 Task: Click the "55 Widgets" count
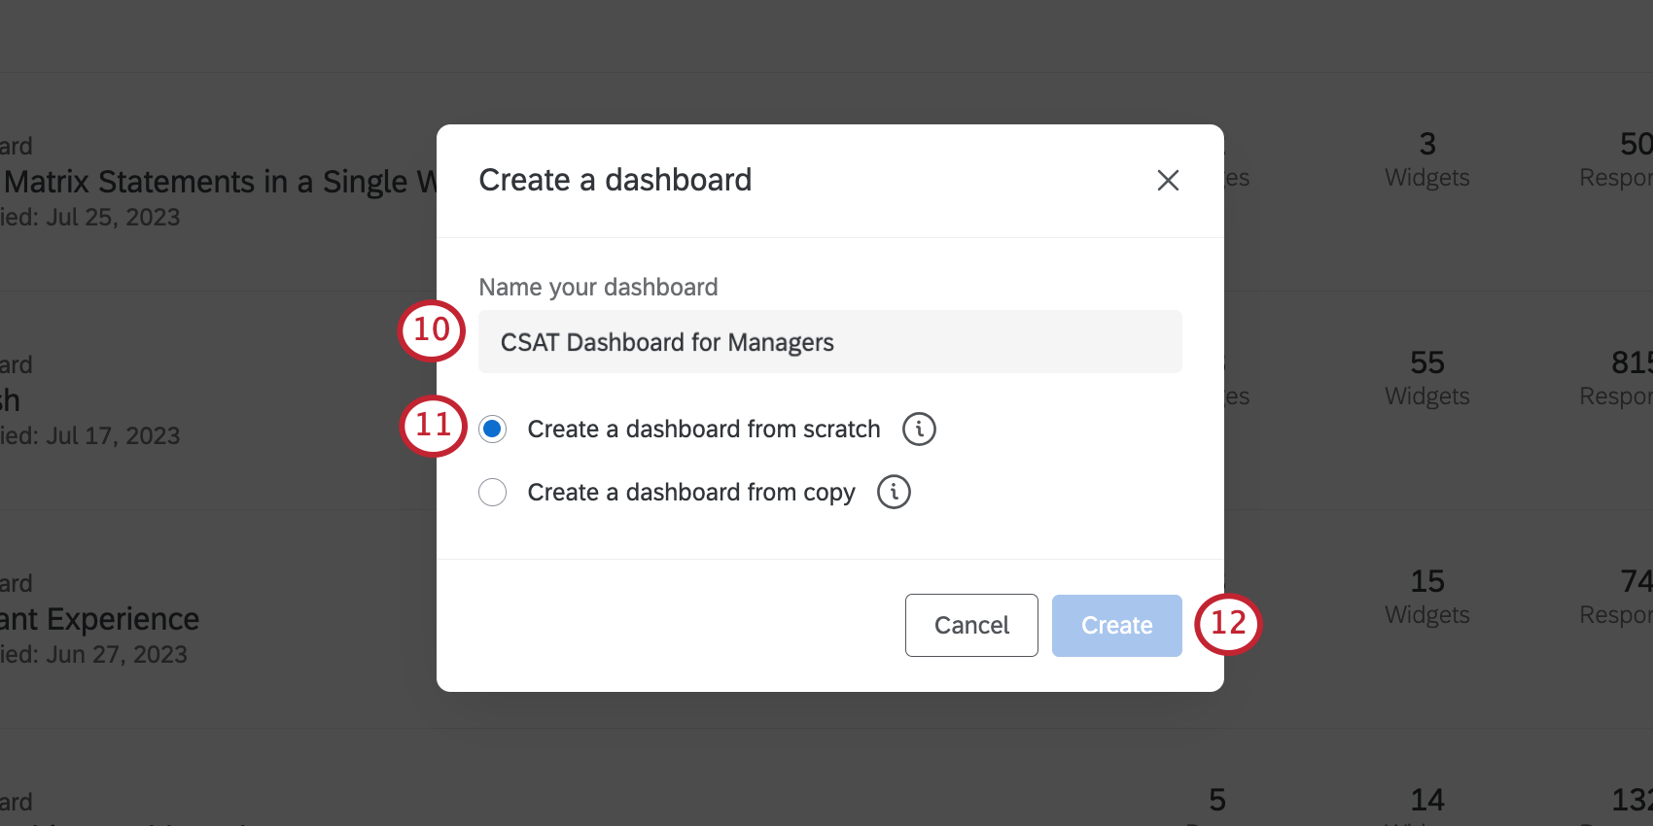[x=1426, y=378]
